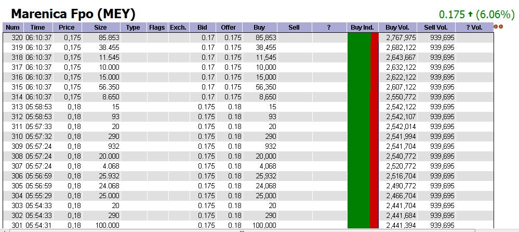Image resolution: width=519 pixels, height=232 pixels.
Task: Click Buy Vol. value 2,542,014
Action: [x=401, y=126]
